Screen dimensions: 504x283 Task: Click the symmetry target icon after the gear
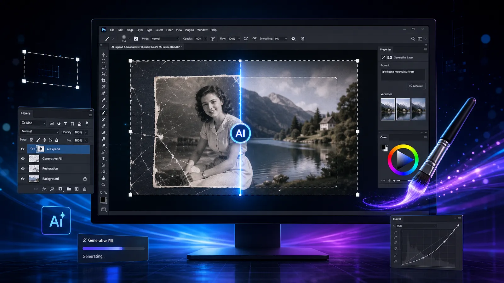[x=302, y=39]
